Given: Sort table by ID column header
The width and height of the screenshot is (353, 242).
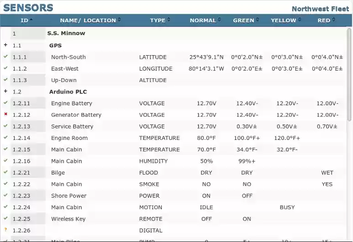Looking at the screenshot, I should pos(24,21).
